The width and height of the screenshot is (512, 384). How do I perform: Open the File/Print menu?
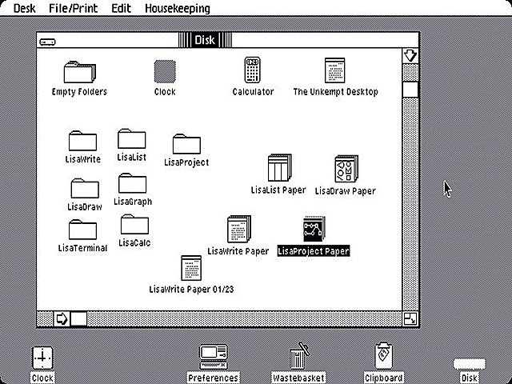73,8
